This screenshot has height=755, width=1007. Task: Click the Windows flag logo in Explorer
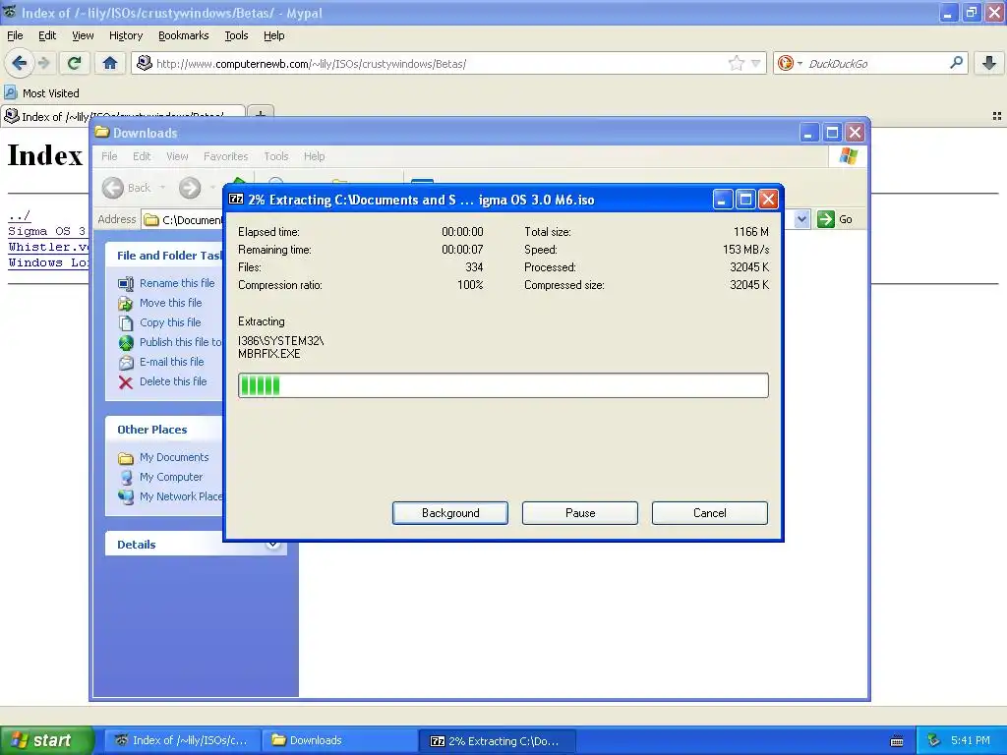pyautogui.click(x=848, y=156)
